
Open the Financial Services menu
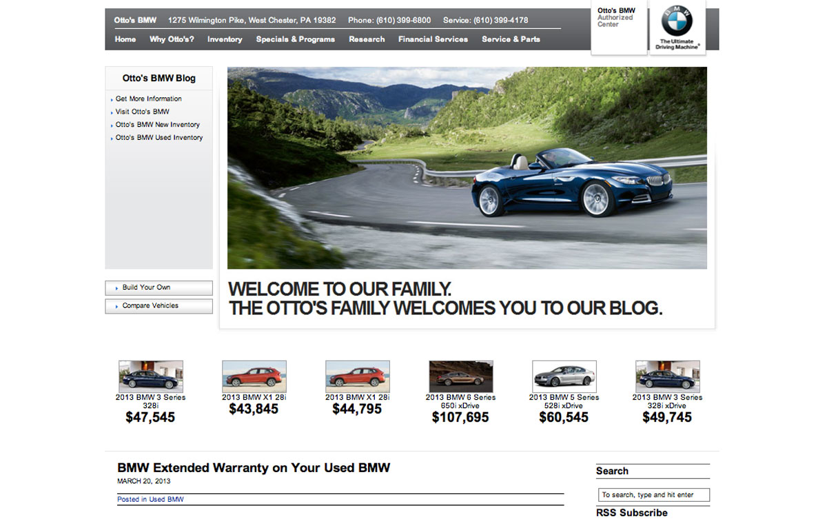(x=433, y=39)
